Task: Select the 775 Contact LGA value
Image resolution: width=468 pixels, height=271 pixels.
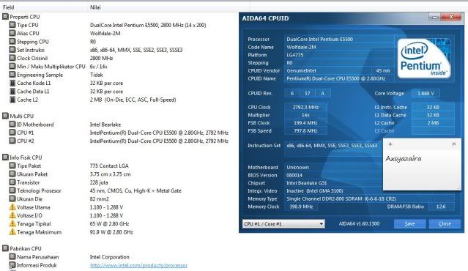Action: point(109,166)
